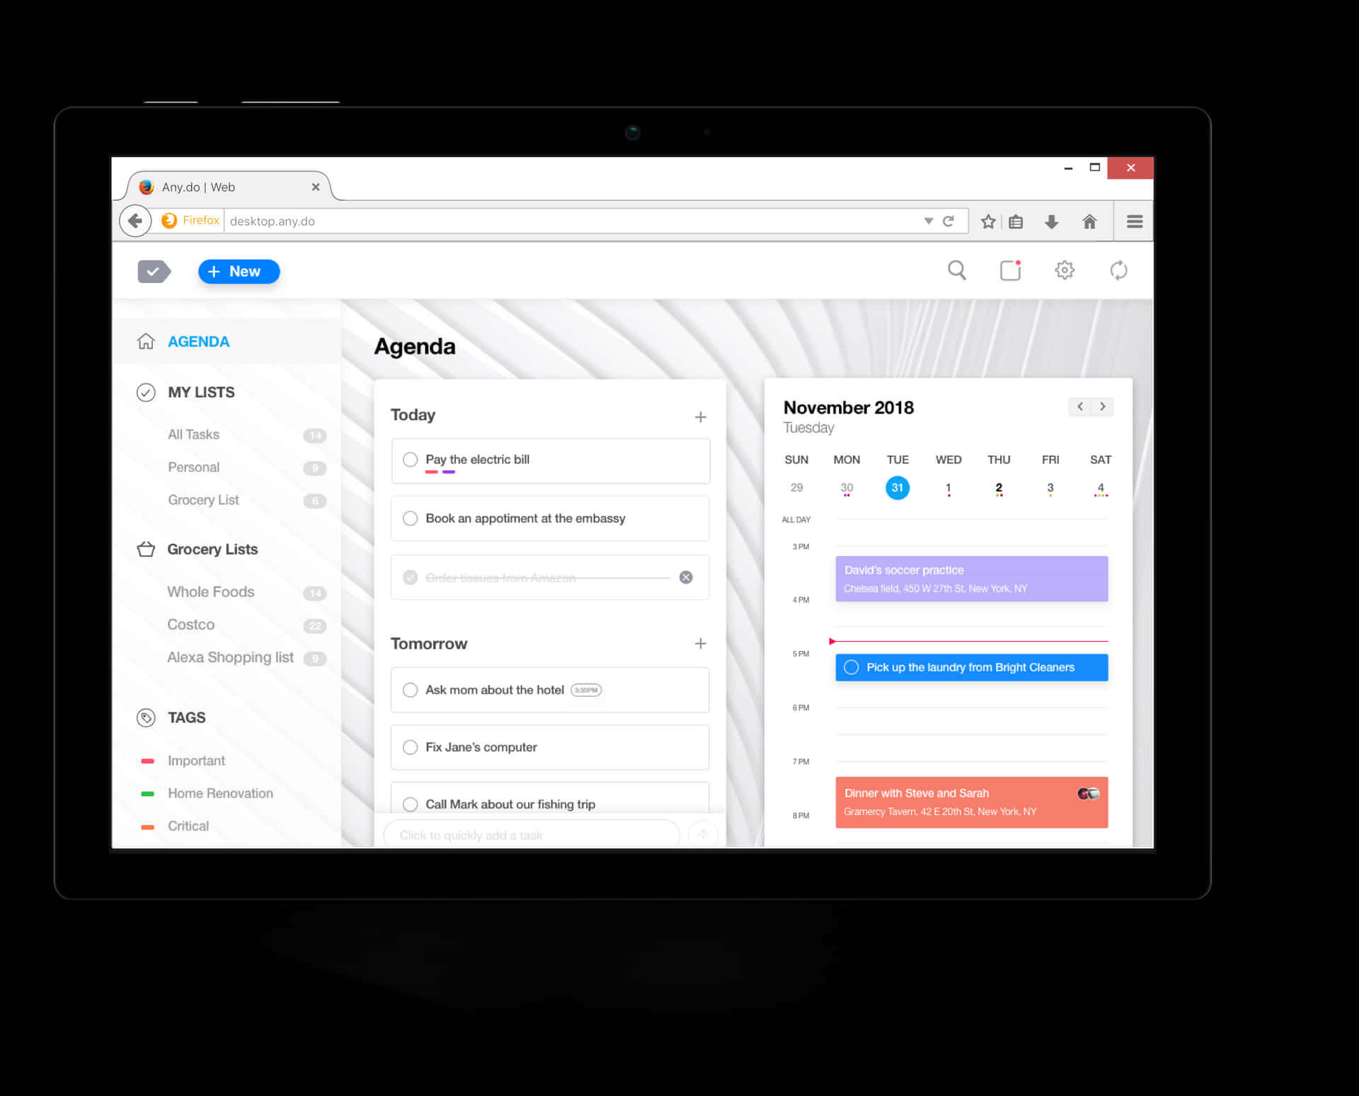Select the Agenda menu item in sidebar
Screen dimensions: 1359x1096
tap(198, 341)
